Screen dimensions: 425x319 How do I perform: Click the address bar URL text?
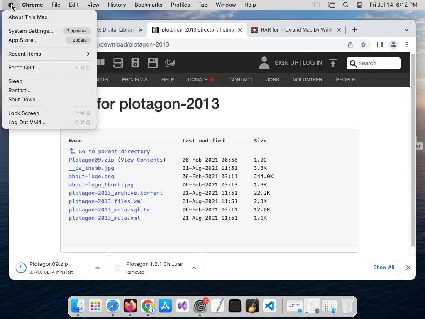tap(133, 44)
